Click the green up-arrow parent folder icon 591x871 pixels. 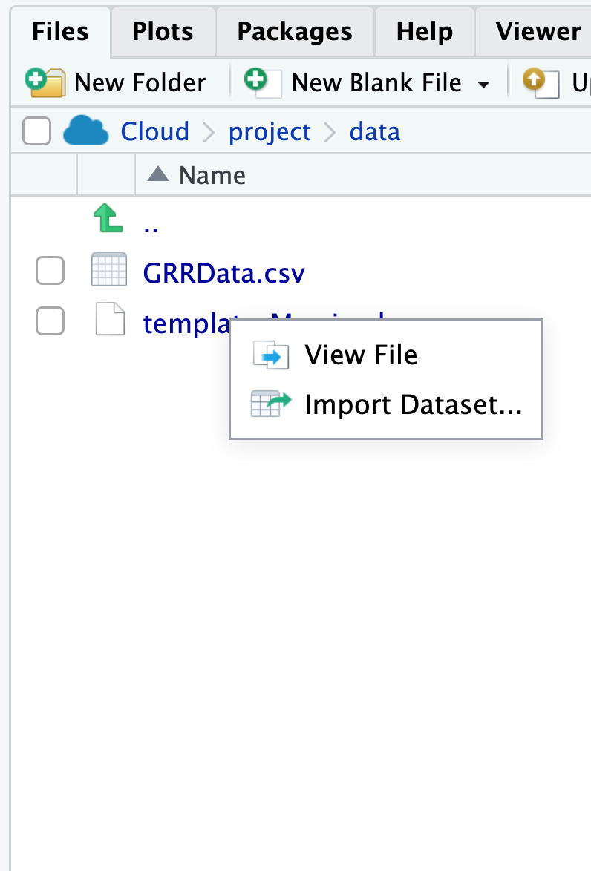coord(108,220)
